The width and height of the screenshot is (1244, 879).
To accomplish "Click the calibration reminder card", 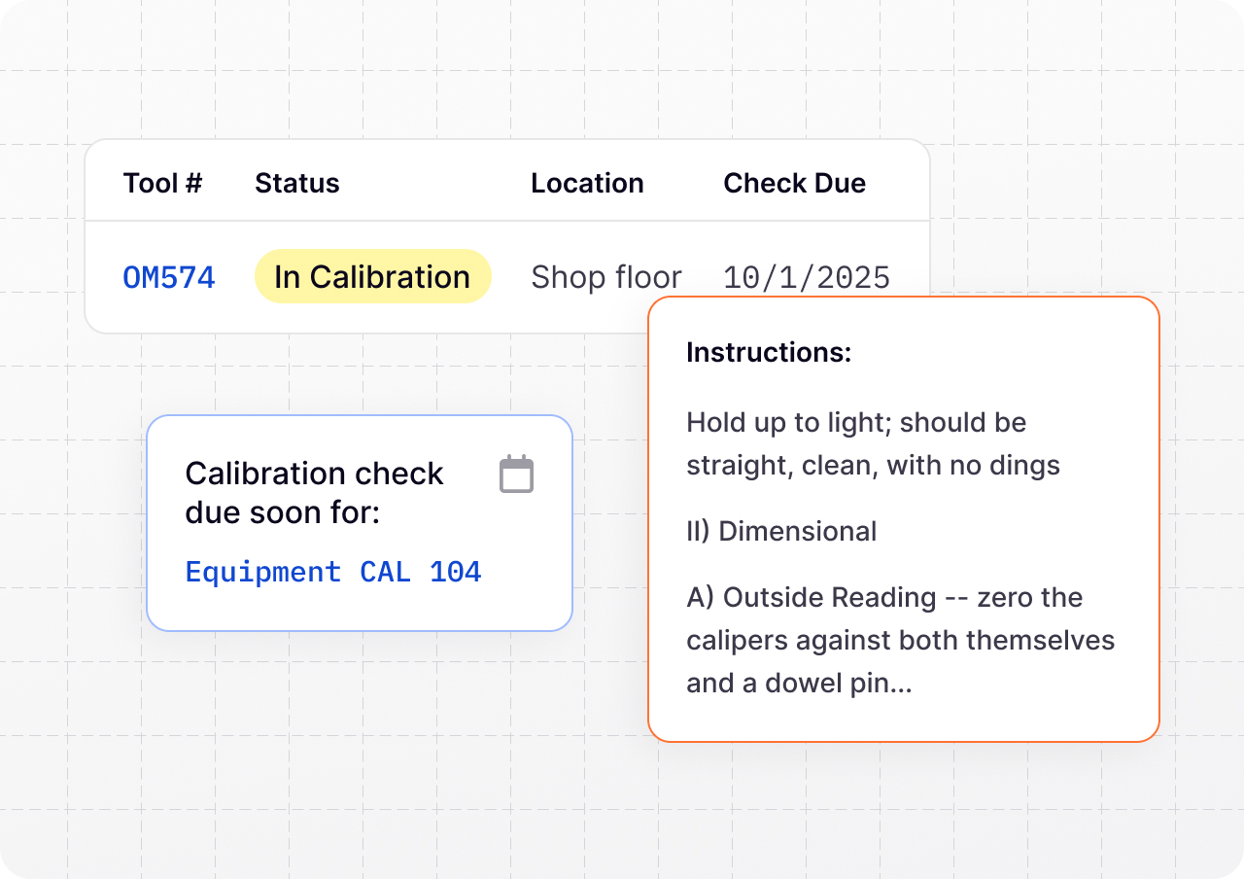I will coord(359,522).
